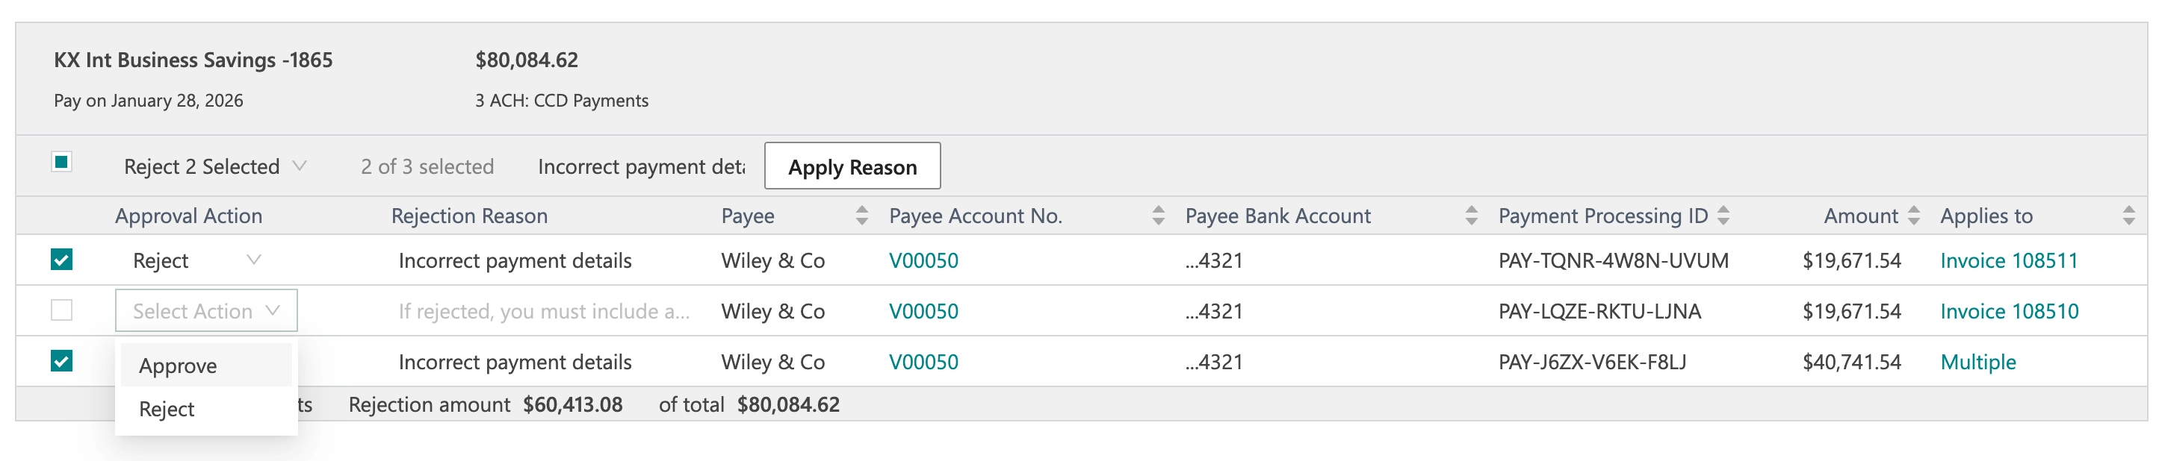Viewport: 2162px width, 461px height.
Task: Sort by Payee Account No. column arrows
Action: [1158, 216]
